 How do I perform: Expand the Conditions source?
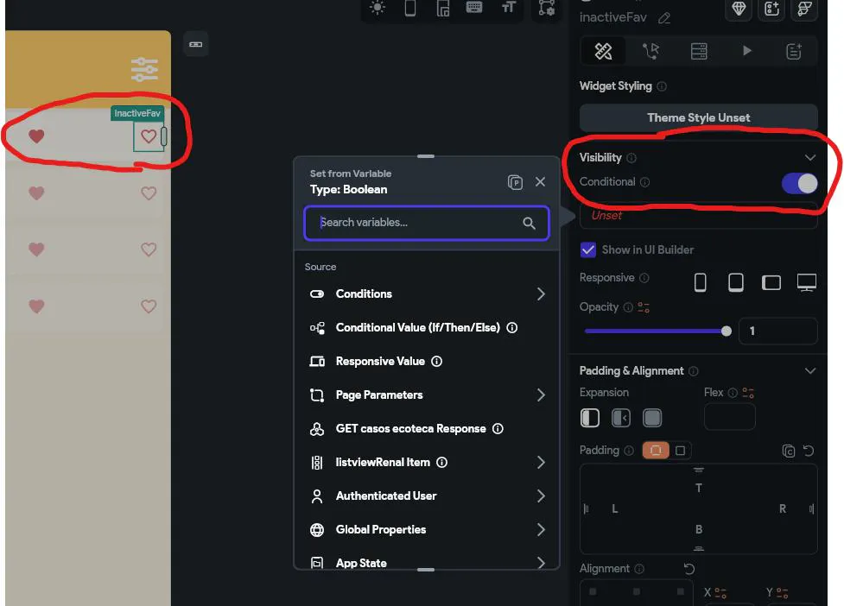pyautogui.click(x=426, y=294)
